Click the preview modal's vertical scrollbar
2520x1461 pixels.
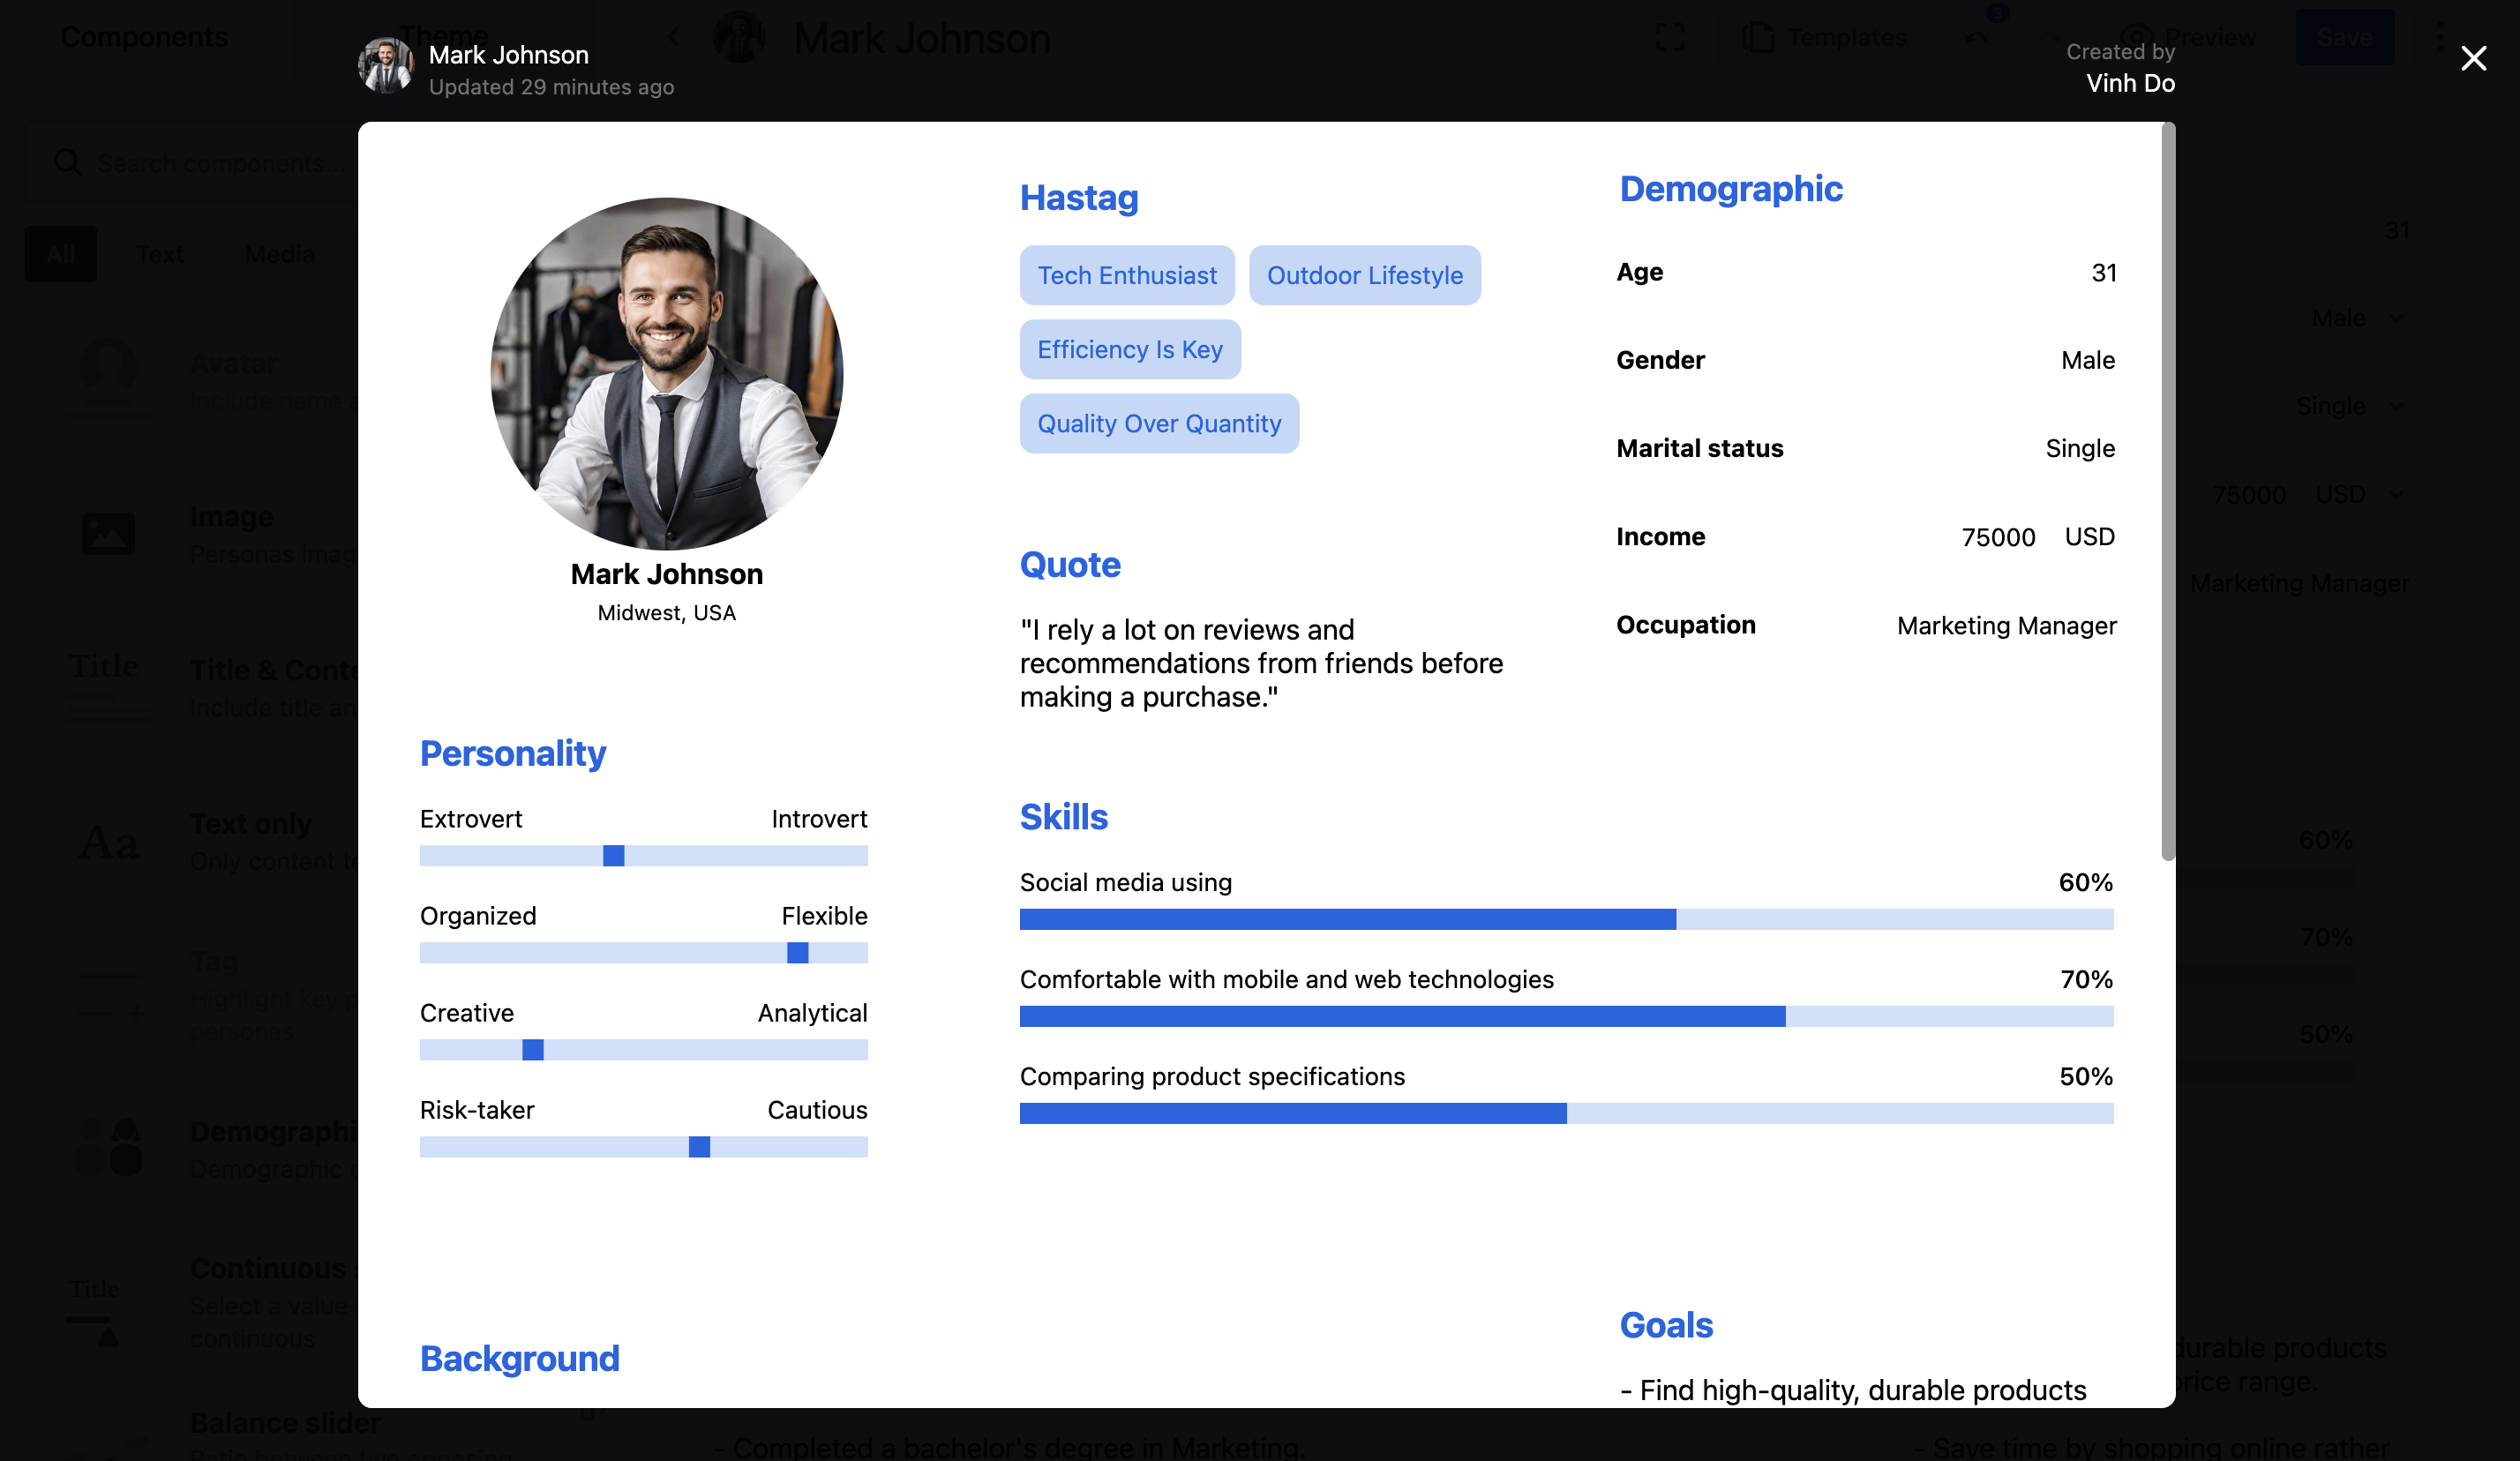click(2167, 490)
